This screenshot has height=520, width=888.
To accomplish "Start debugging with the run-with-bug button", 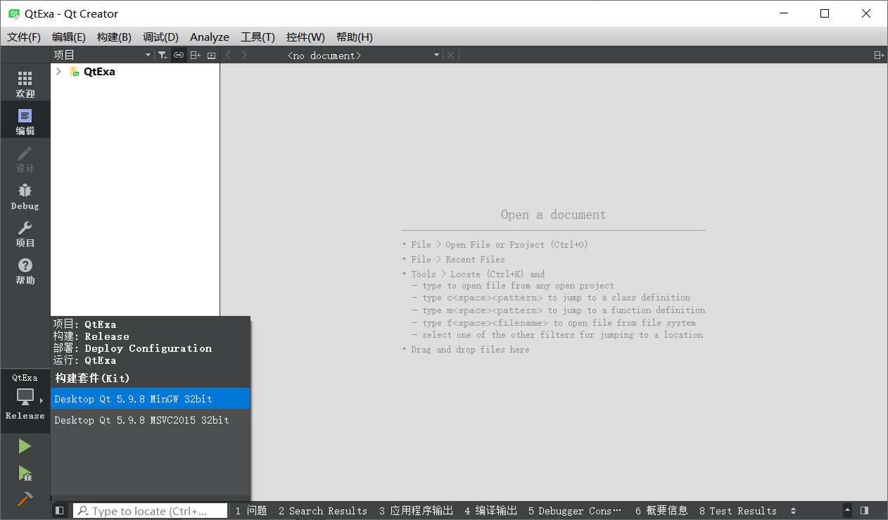I will (25, 473).
